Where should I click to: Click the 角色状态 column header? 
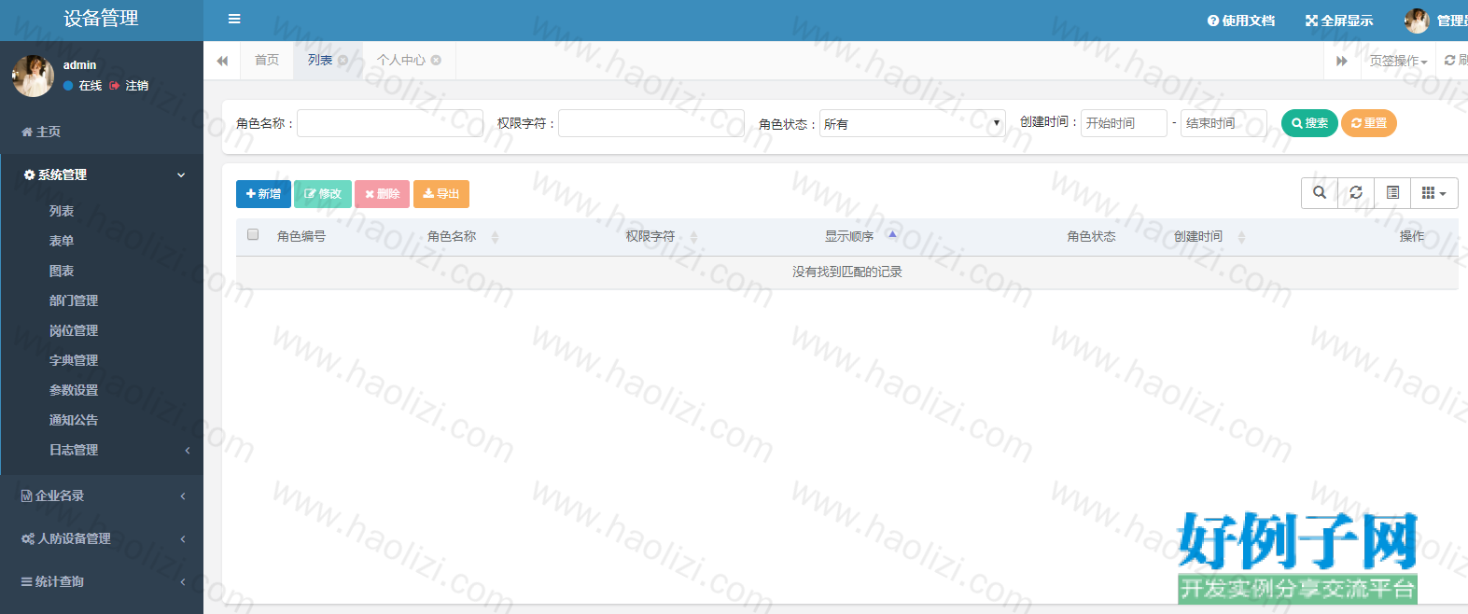tap(1092, 237)
